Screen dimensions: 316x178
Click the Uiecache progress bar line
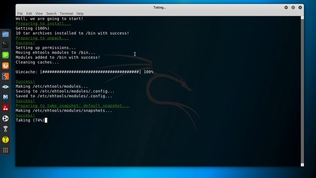click(x=84, y=72)
